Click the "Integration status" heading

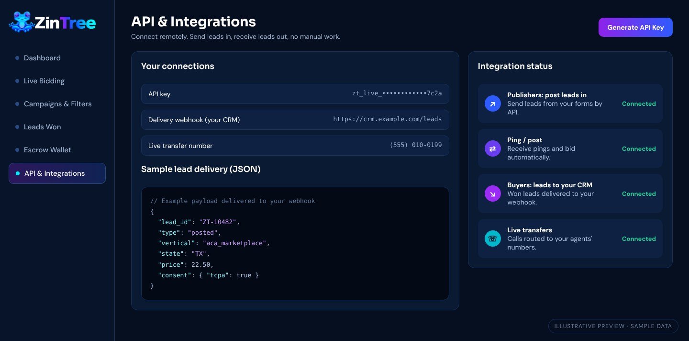click(515, 66)
